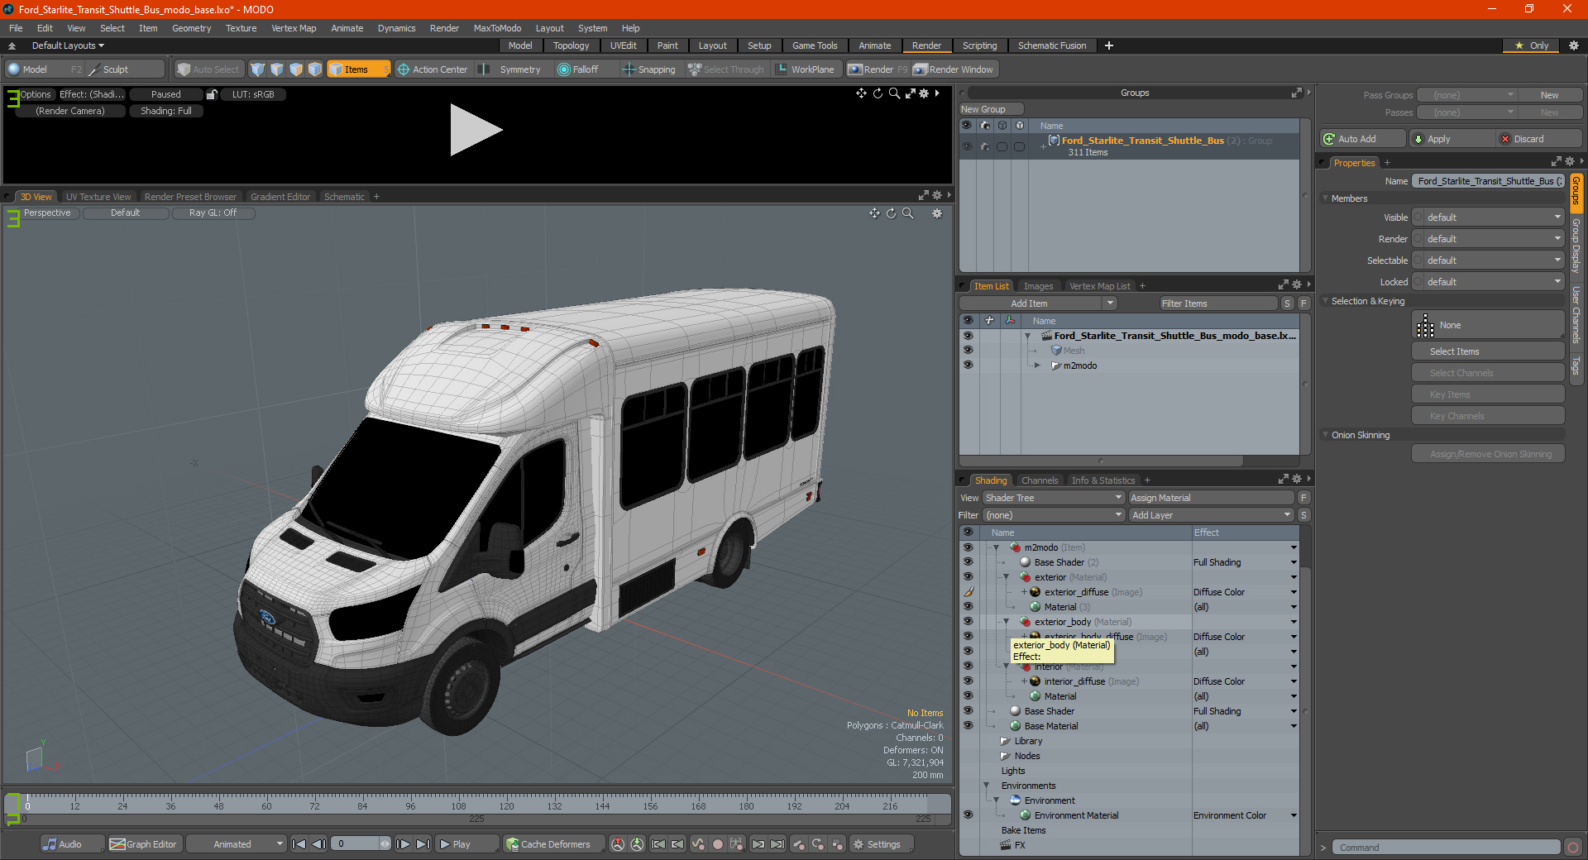Switch to the UV Texture View tab
Viewport: 1588px width, 860px height.
pyautogui.click(x=98, y=197)
